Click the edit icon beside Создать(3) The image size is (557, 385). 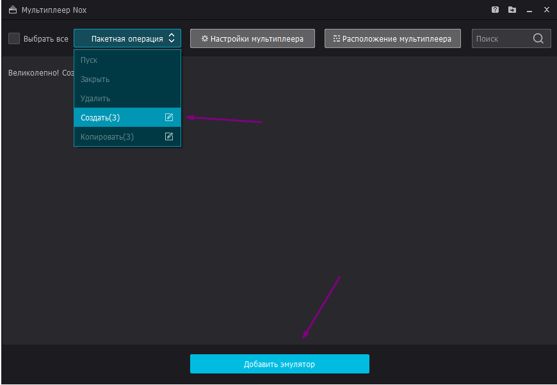[x=169, y=117]
